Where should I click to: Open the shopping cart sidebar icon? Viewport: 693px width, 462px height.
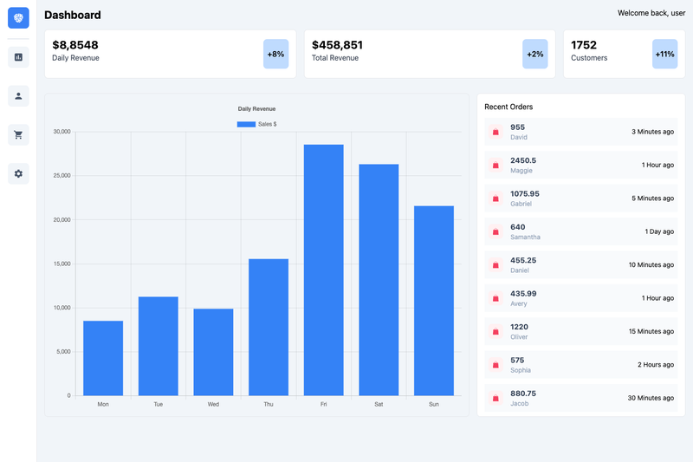click(18, 135)
